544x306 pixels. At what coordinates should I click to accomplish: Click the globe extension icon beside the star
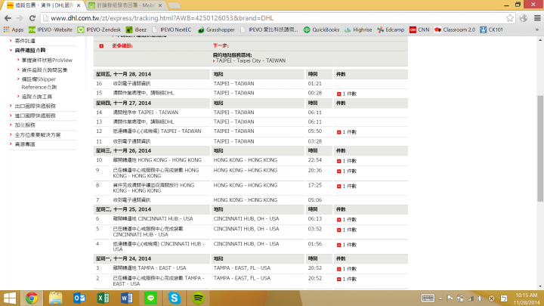pyautogui.click(x=524, y=18)
